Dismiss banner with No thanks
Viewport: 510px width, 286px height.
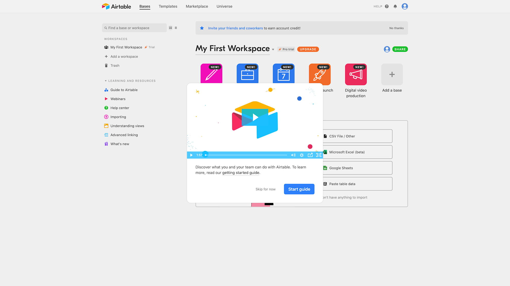click(x=396, y=28)
